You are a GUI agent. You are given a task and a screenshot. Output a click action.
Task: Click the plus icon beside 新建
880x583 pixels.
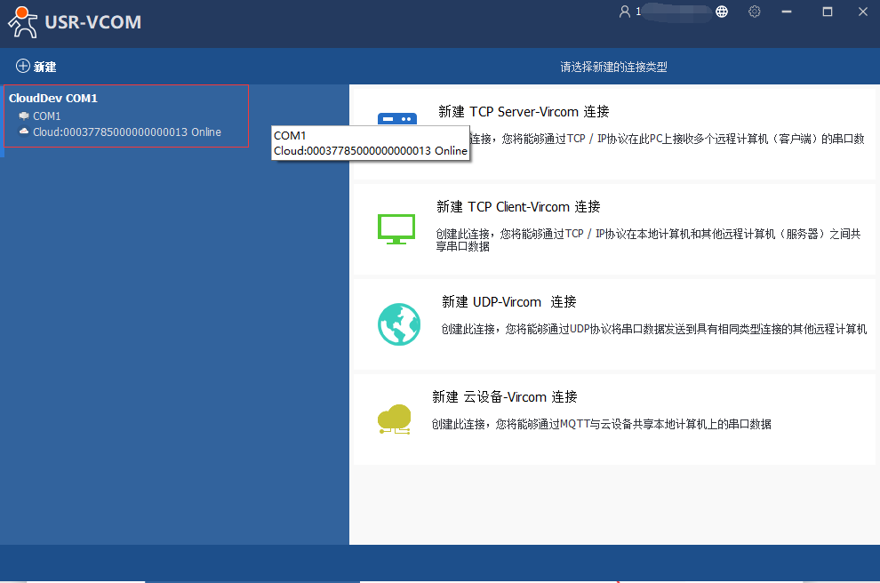[23, 67]
